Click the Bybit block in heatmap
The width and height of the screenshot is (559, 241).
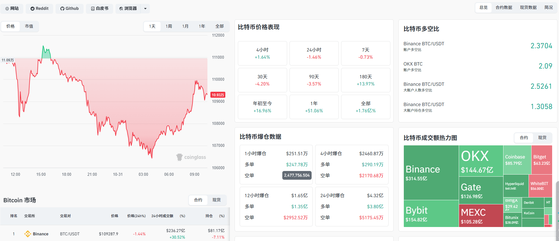[x=431, y=214]
